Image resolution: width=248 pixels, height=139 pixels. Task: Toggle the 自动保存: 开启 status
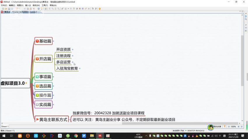pyautogui.click(x=178, y=131)
